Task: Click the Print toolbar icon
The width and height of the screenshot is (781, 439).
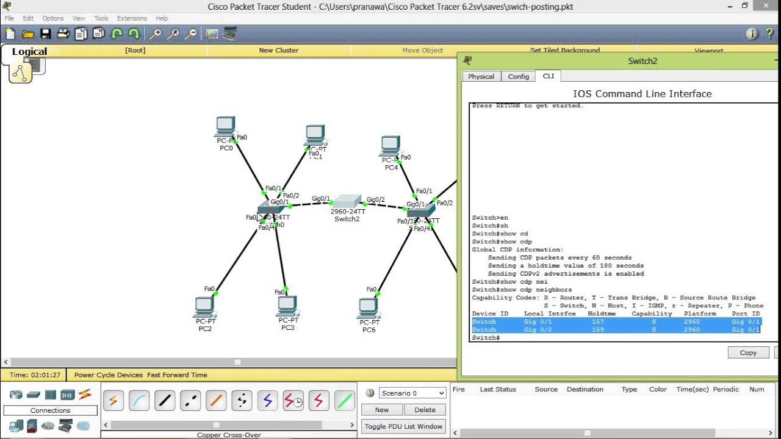Action: (63, 34)
